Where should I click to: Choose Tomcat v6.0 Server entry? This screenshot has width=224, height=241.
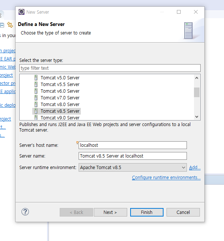(60, 91)
